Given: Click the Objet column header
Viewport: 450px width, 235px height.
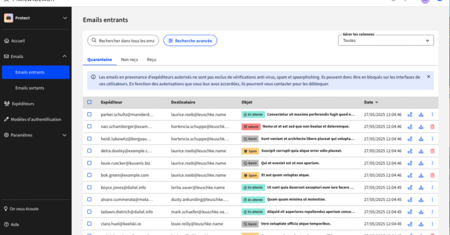Looking at the screenshot, I should point(247,102).
